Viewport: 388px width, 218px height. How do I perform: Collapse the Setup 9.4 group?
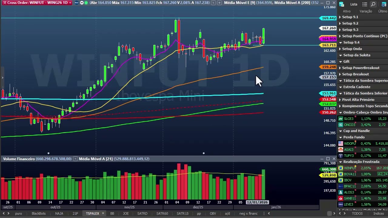(x=340, y=43)
